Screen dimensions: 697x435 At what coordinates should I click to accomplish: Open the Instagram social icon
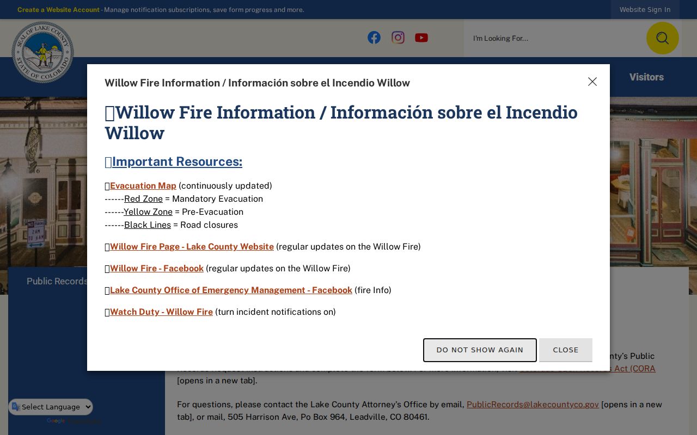[398, 38]
